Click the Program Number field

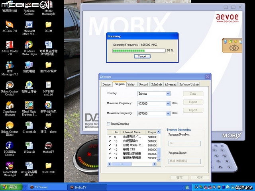(x=184, y=143)
